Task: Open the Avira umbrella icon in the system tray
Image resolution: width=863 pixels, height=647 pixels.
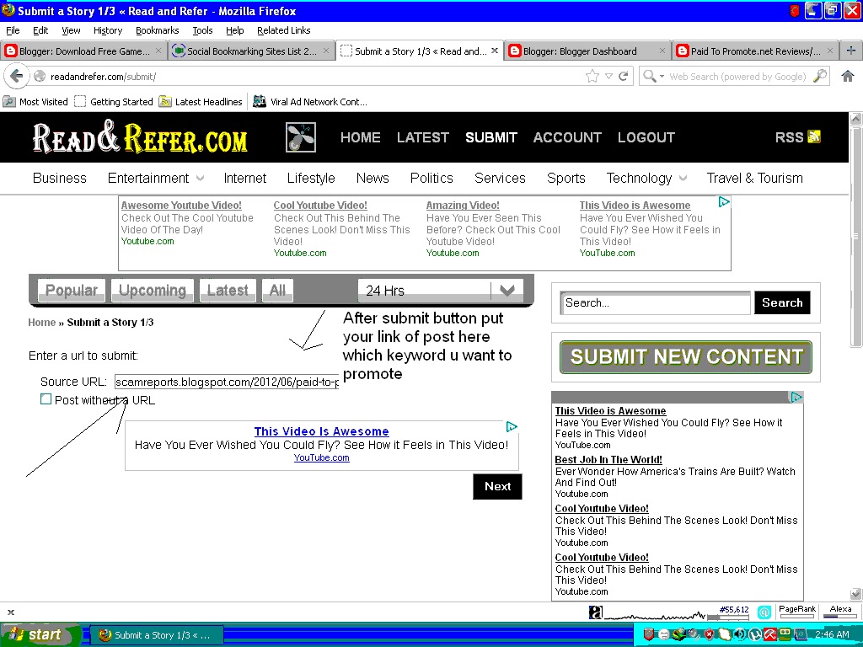Action: 769,634
